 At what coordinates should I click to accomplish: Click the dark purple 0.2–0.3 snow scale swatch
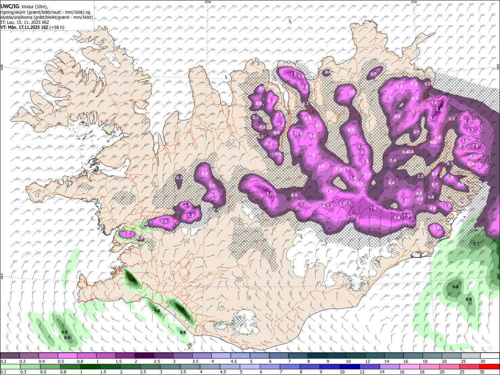(x=10, y=356)
